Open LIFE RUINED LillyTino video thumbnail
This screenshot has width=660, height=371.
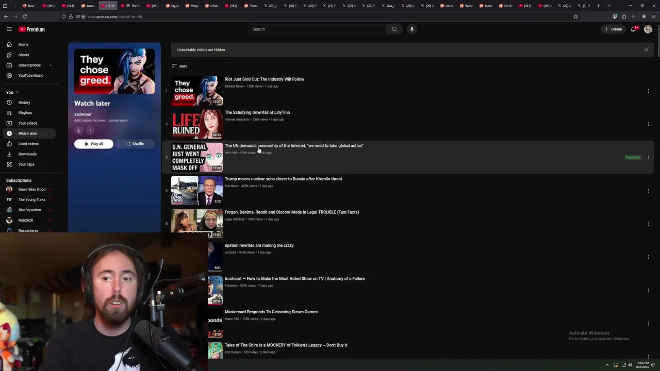tap(197, 124)
